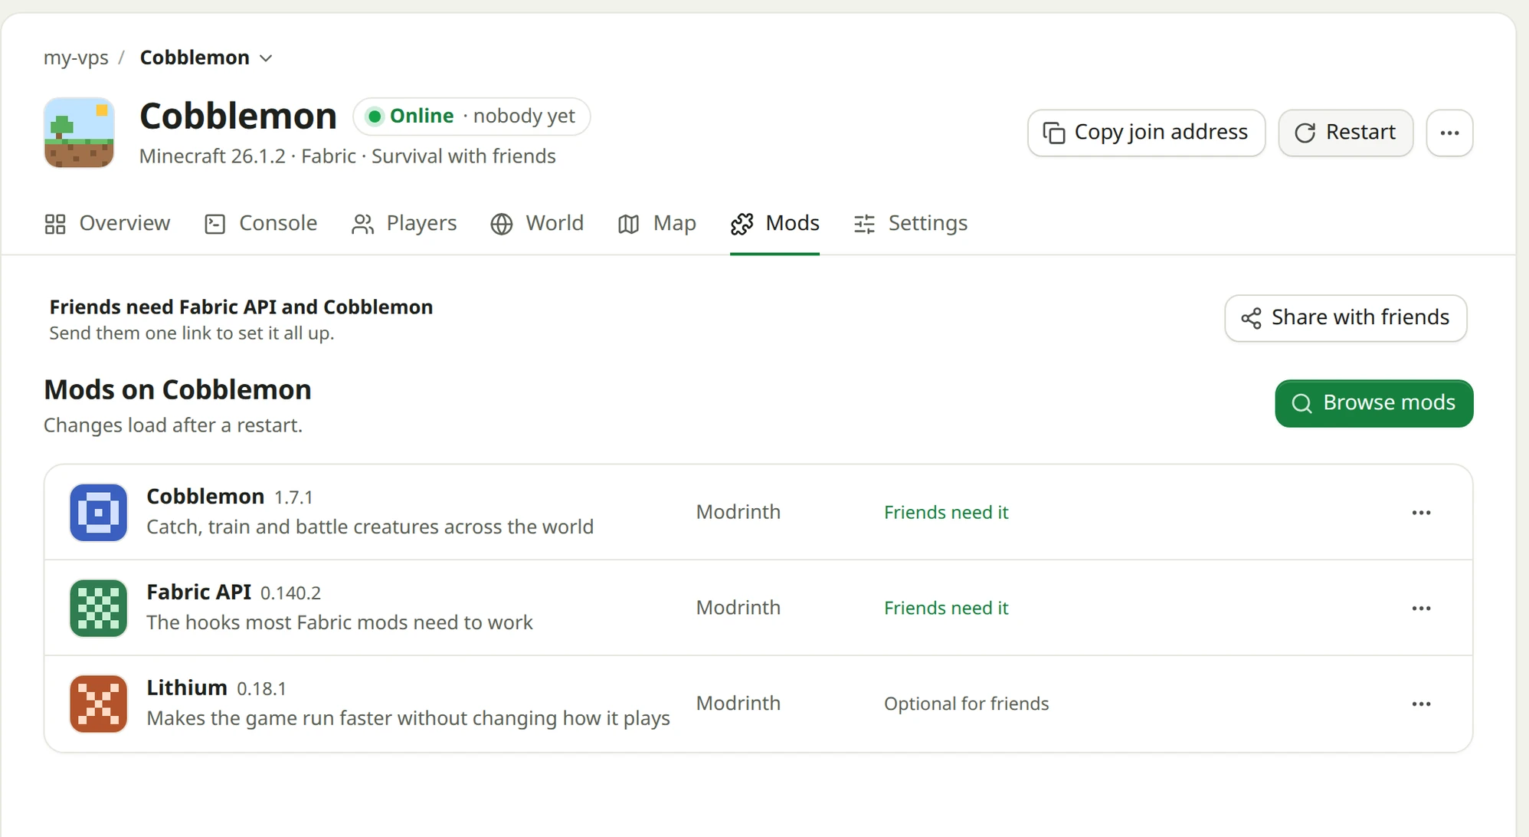Click the folded Map icon

pyautogui.click(x=629, y=224)
